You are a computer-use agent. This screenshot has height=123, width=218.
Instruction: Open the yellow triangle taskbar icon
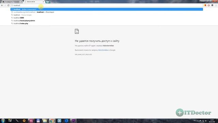point(24,121)
